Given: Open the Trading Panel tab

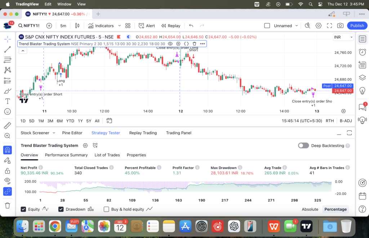Looking at the screenshot, I should click(x=179, y=133).
